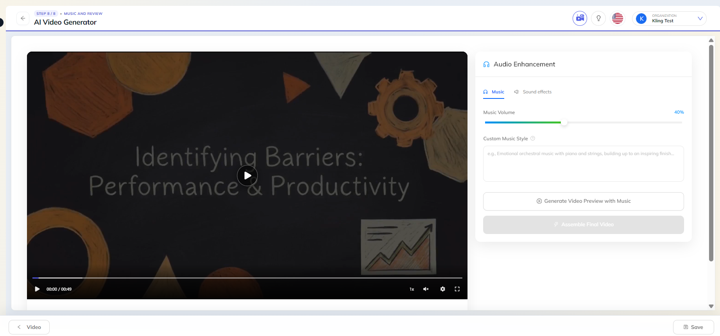The width and height of the screenshot is (720, 336).
Task: Change the 1x playback speed
Action: click(x=412, y=289)
